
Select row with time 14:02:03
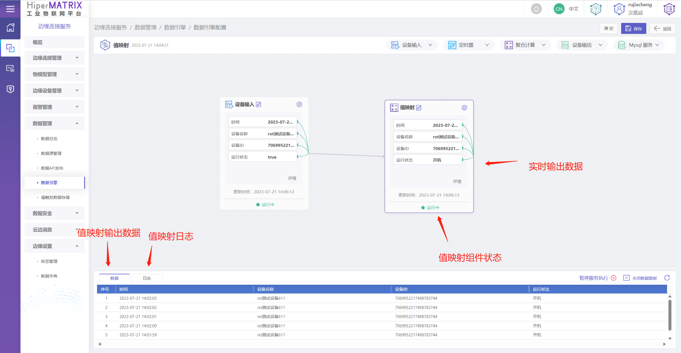pos(382,298)
